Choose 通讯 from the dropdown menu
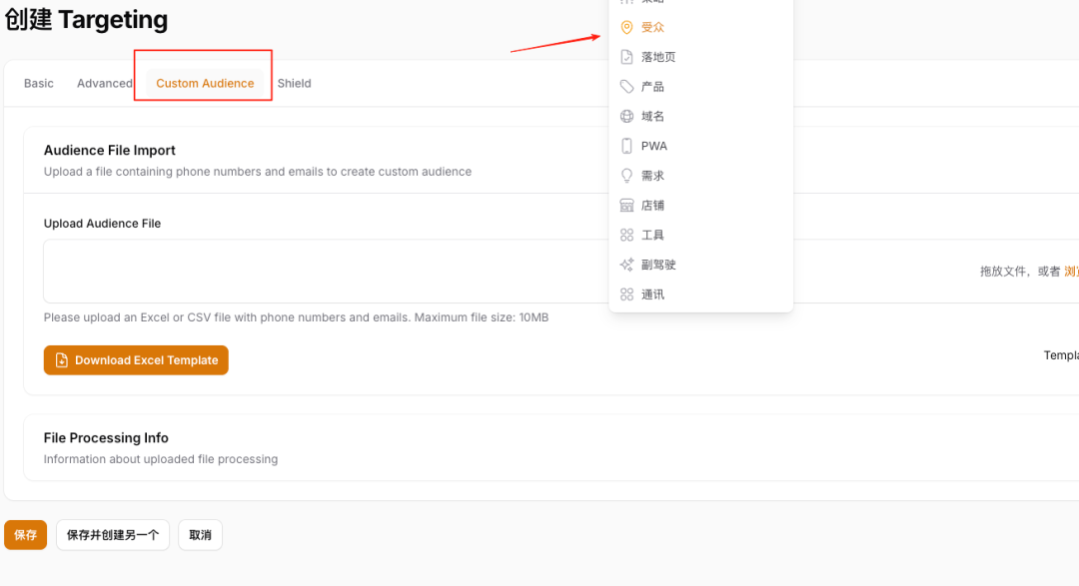This screenshot has height=586, width=1079. pos(652,294)
